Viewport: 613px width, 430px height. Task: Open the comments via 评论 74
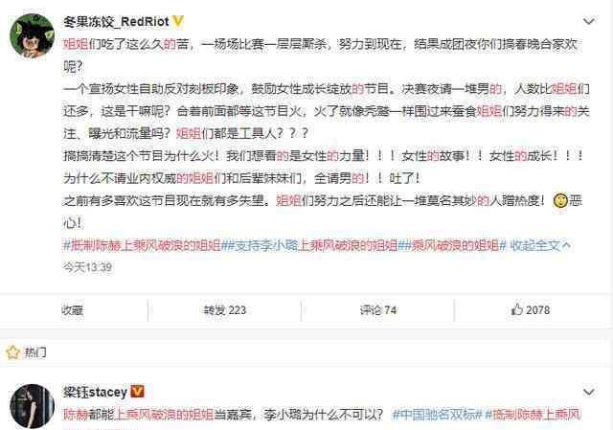(x=378, y=310)
